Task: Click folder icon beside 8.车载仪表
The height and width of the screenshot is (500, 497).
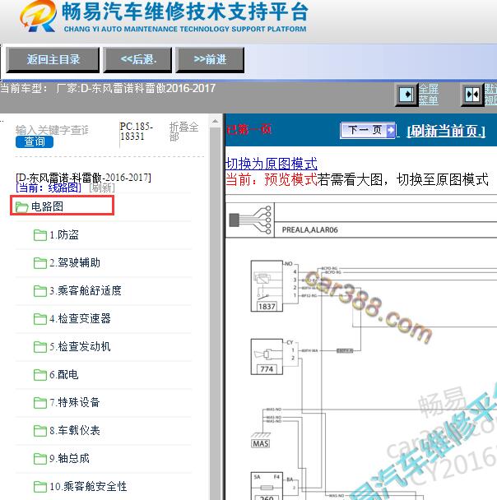Action: pos(40,431)
